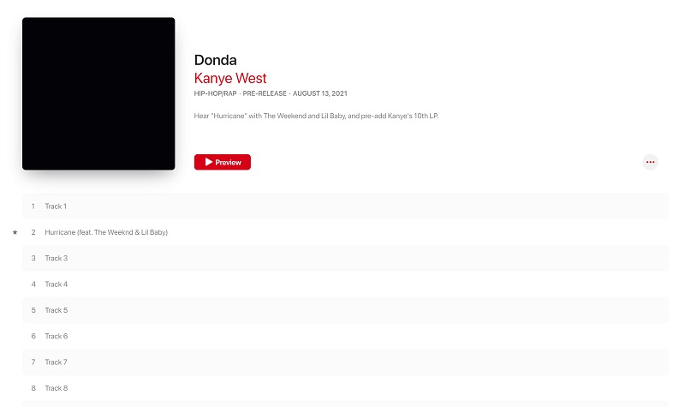This screenshot has width=685, height=407.
Task: Select Track 8 row
Action: pyautogui.click(x=345, y=388)
